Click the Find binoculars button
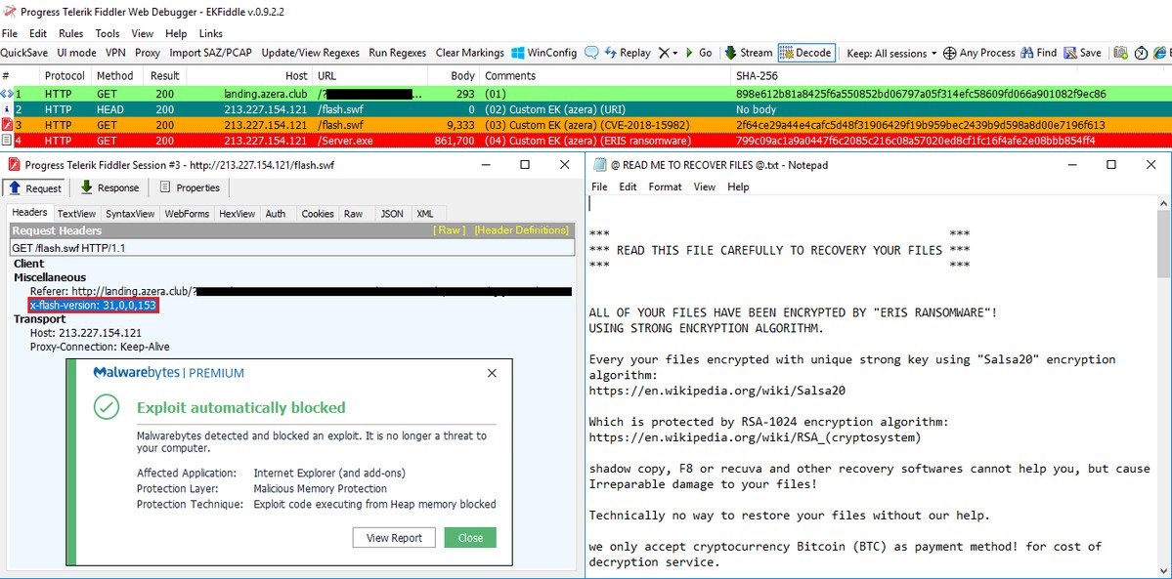The image size is (1172, 579). pos(1039,53)
